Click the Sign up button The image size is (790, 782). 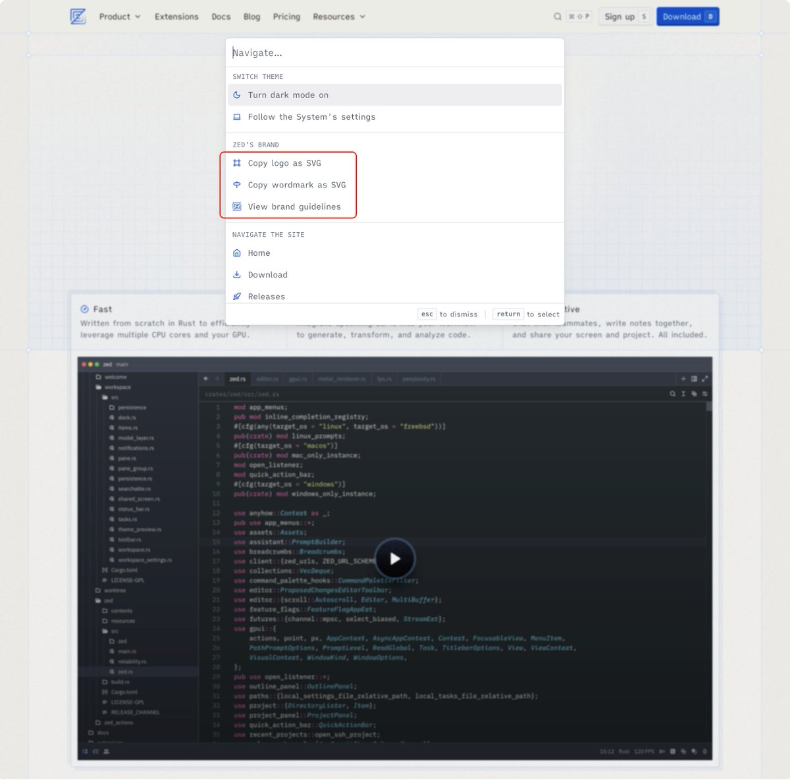click(x=626, y=16)
